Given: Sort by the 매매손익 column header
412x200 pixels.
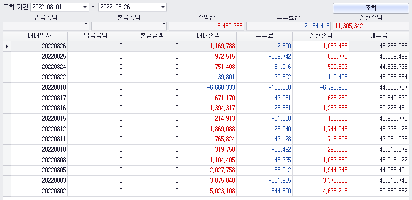Looking at the screenshot, I should 208,36.
